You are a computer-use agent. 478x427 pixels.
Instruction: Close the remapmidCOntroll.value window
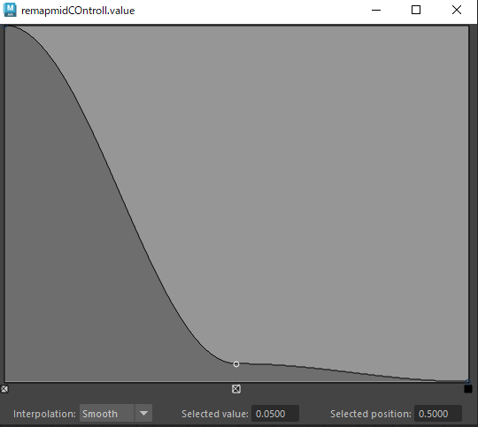[457, 10]
